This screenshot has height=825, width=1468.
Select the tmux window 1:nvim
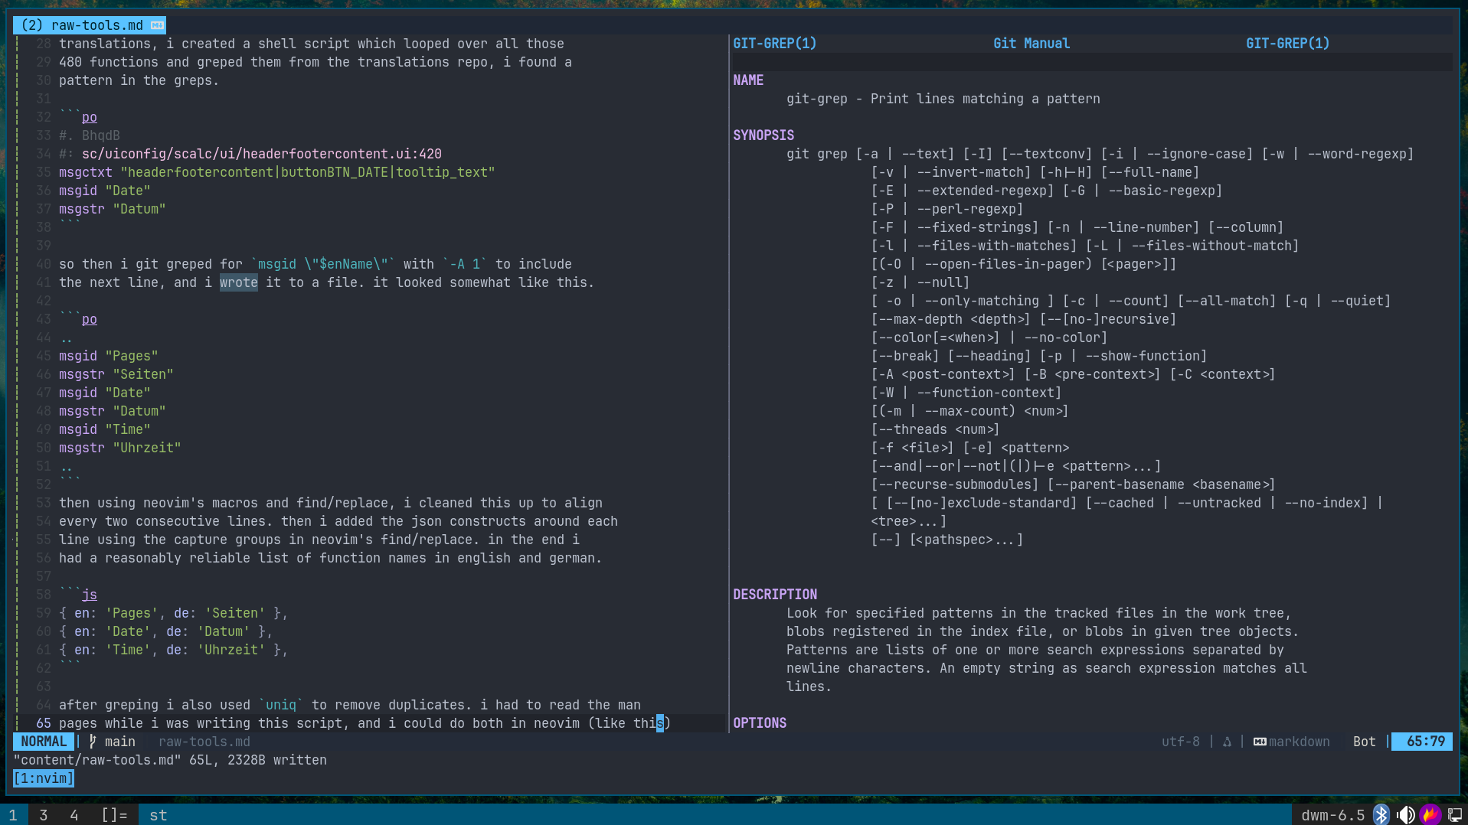[44, 778]
